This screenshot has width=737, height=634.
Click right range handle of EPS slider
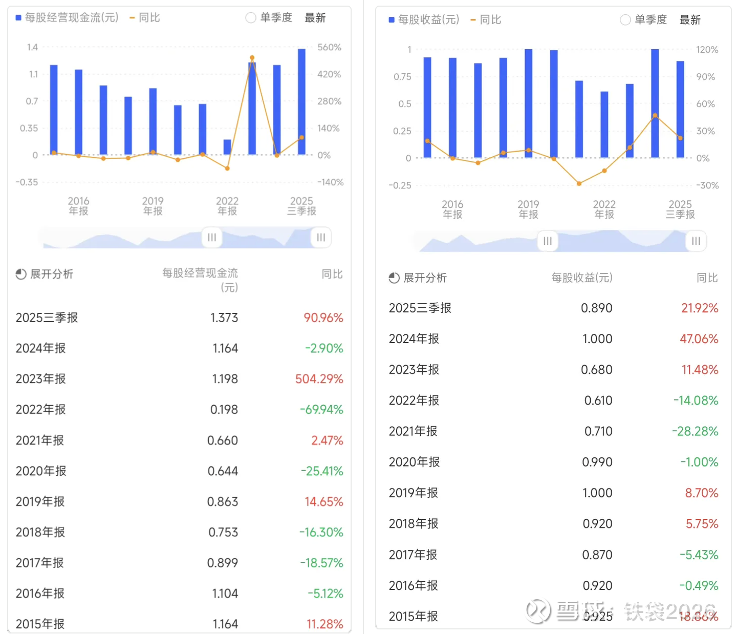click(696, 241)
